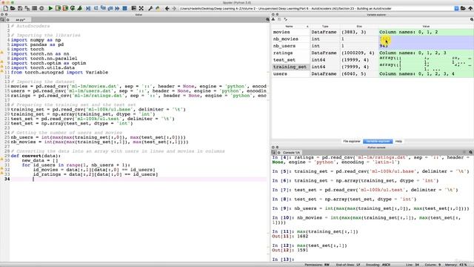Viewport: 474px width, 267px height.
Task: Switch to the Help tab
Action: coord(399,142)
